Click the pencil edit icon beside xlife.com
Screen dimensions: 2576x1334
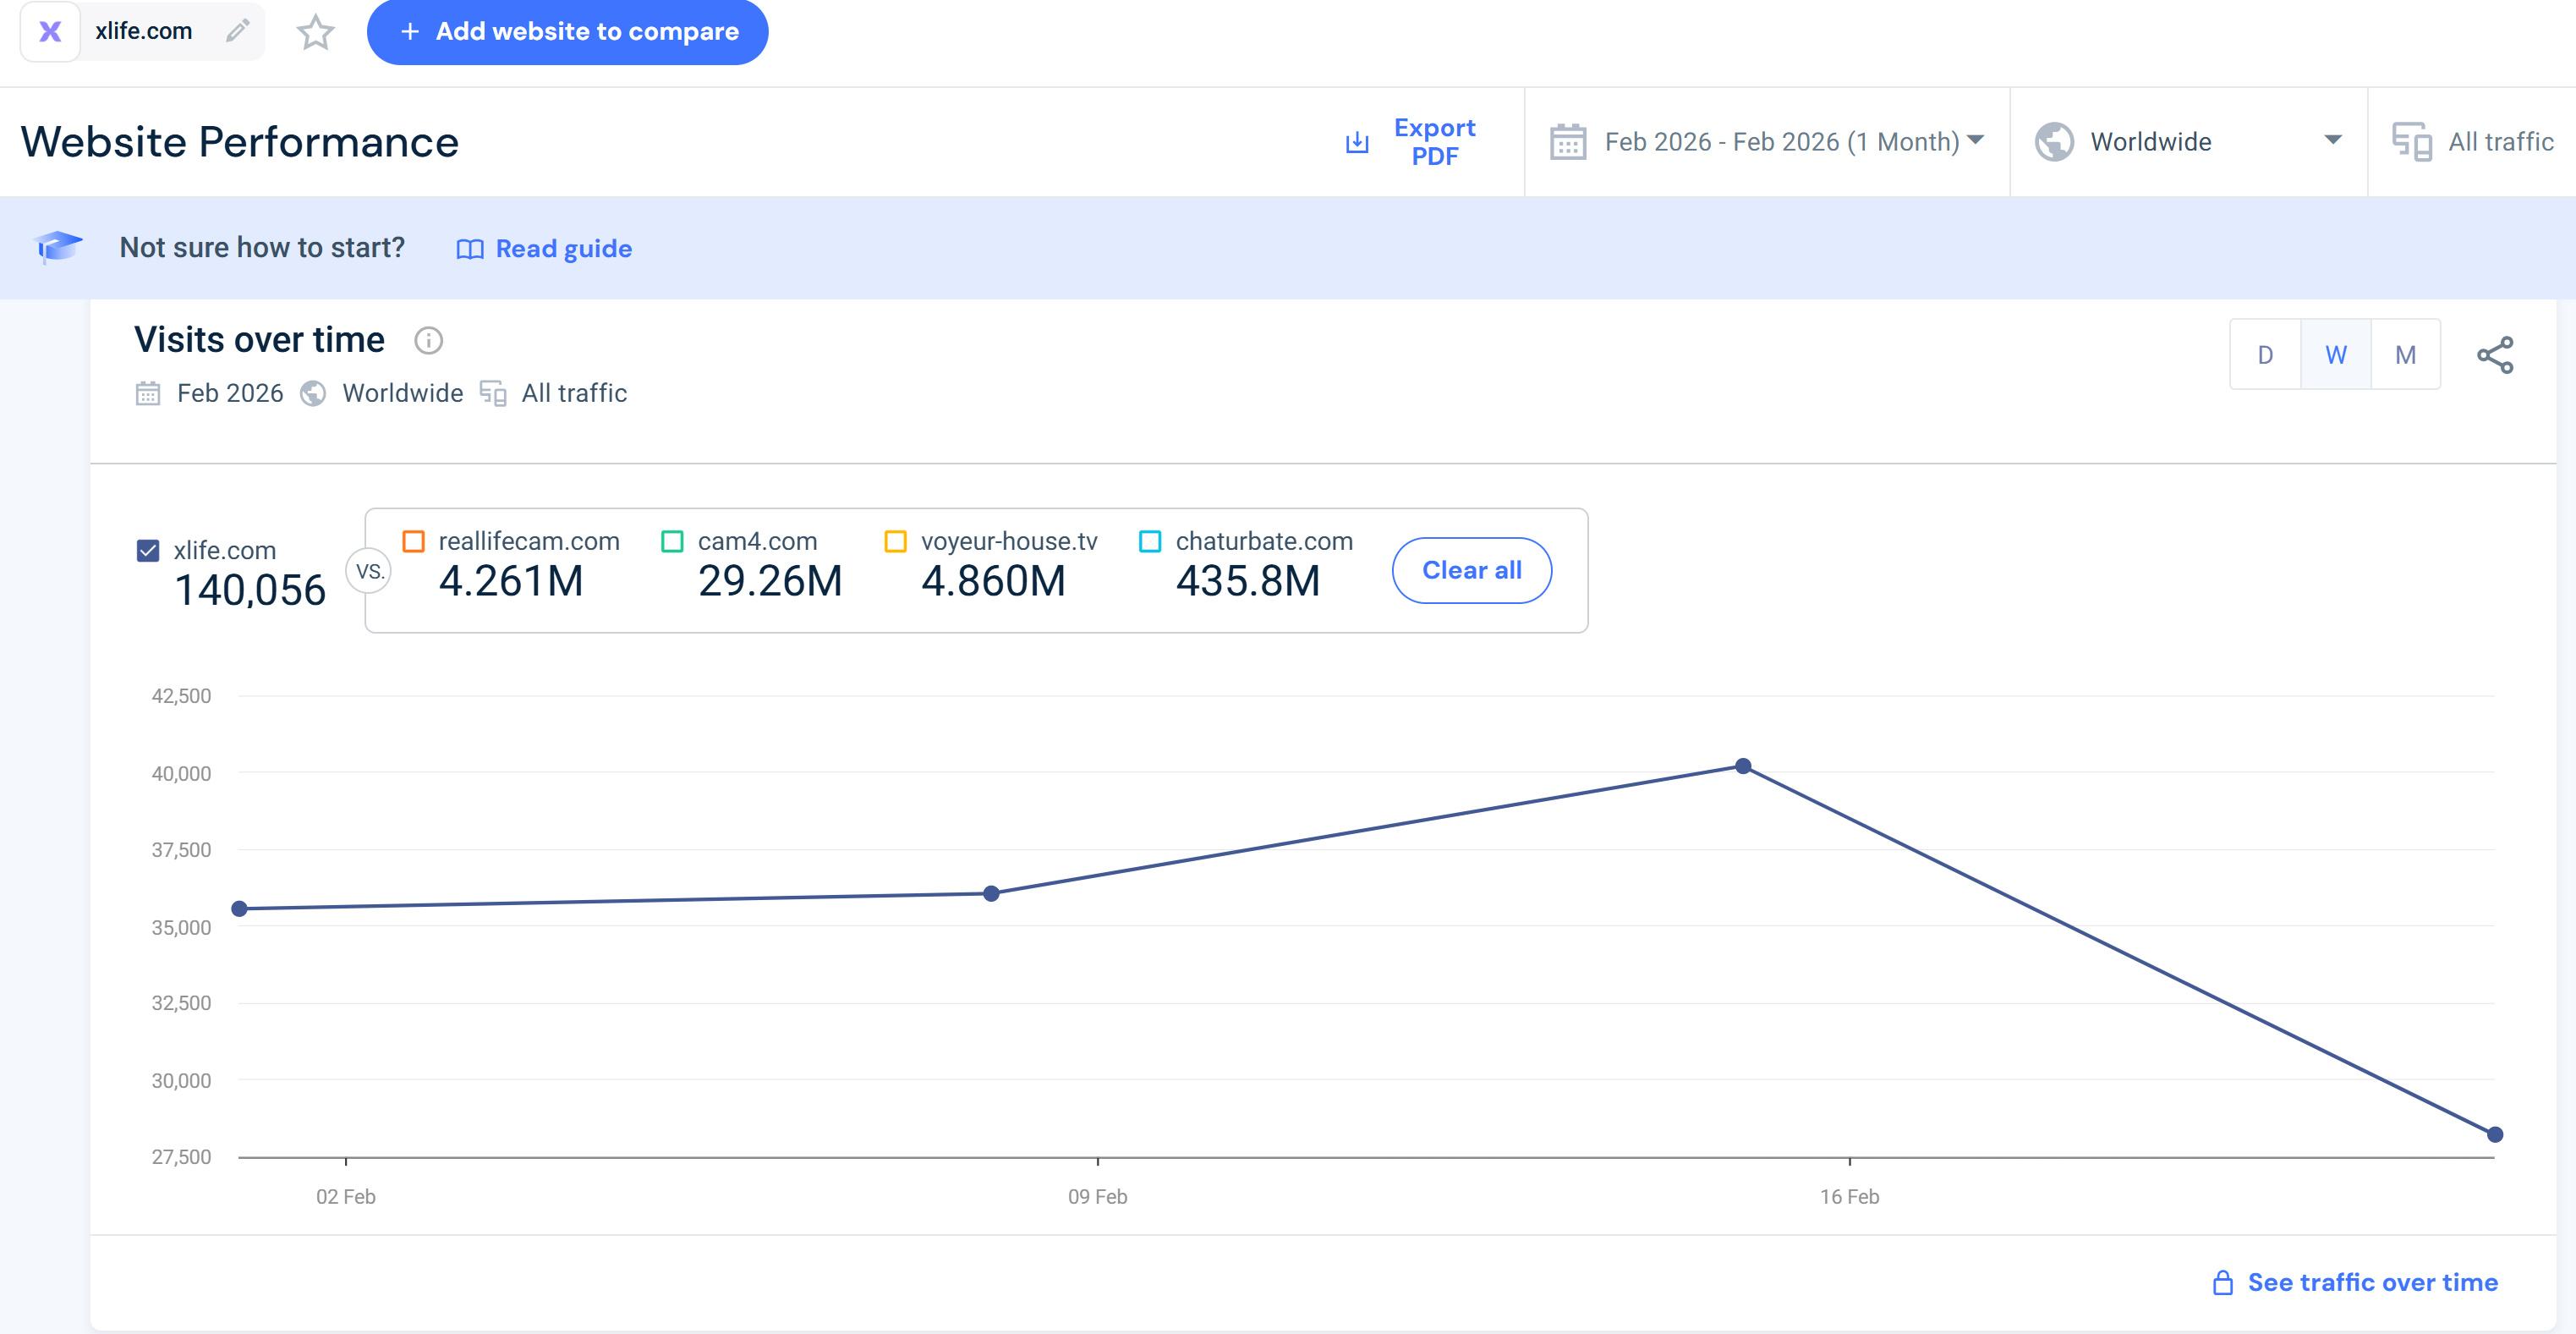(x=237, y=31)
